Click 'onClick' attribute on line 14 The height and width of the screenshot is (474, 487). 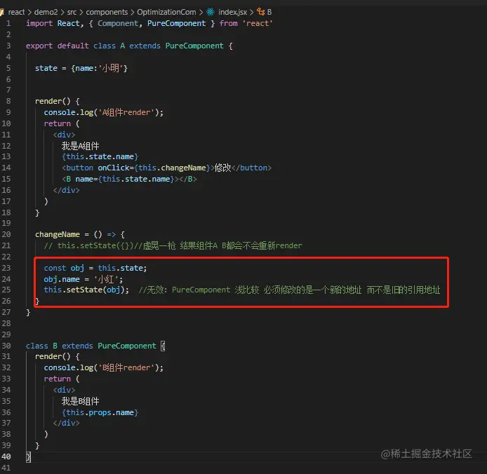(114, 168)
